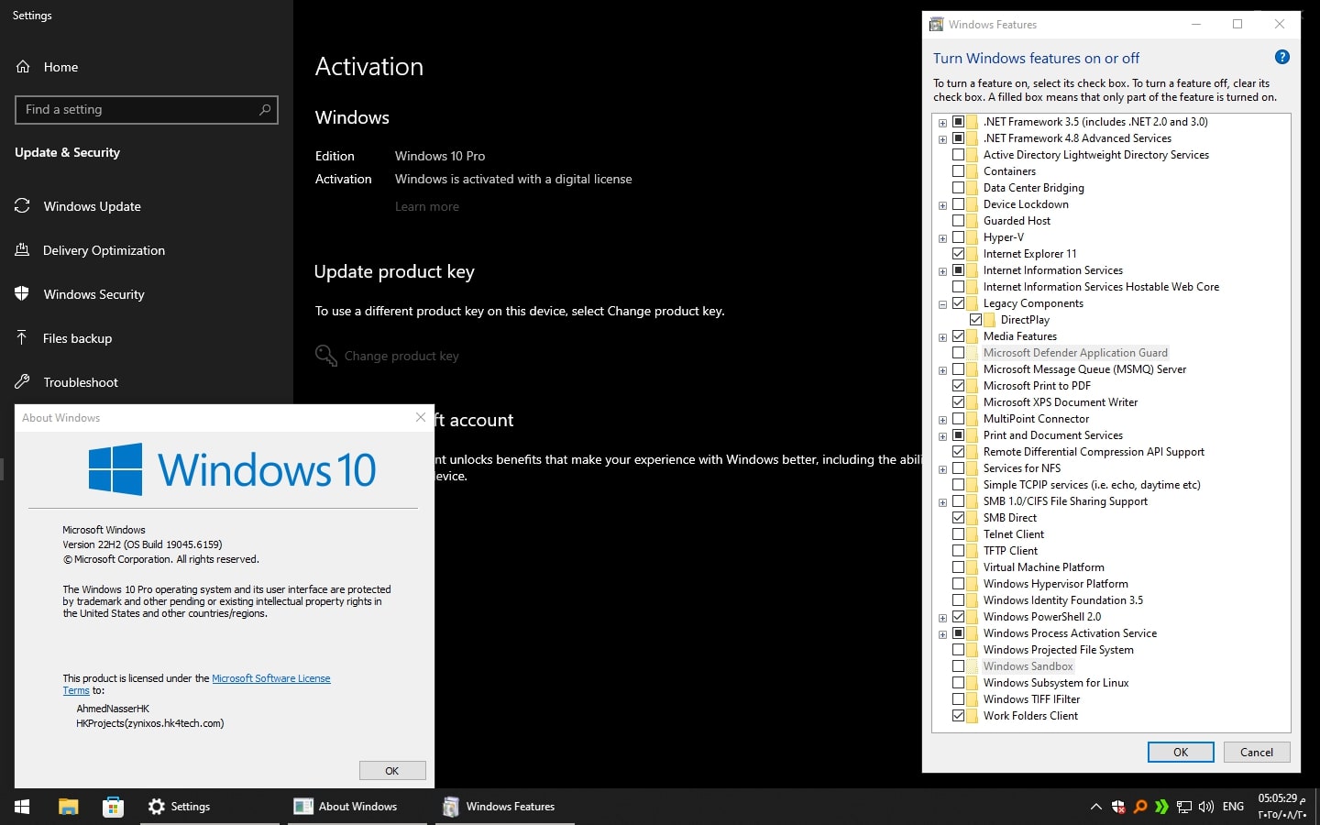Expand the Internet Information Services node
Image resolution: width=1320 pixels, height=825 pixels.
pos(942,271)
